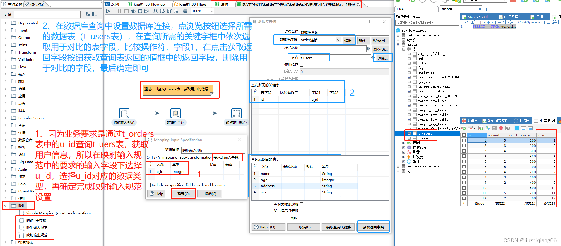Click the expand-all tree icon beside the step search
561x246 pixels.
pyautogui.click(x=88, y=14)
